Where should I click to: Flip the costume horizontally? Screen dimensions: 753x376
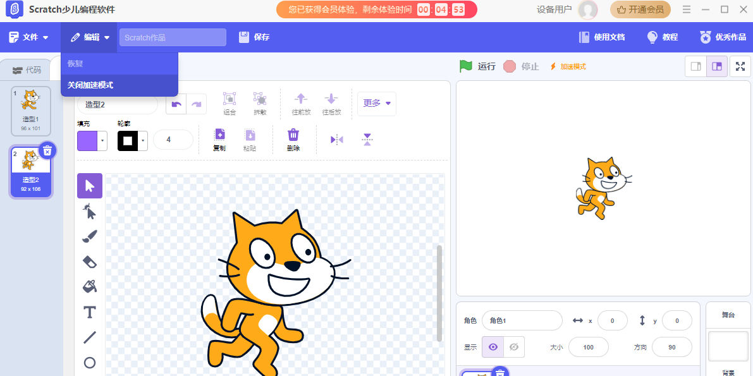point(337,140)
